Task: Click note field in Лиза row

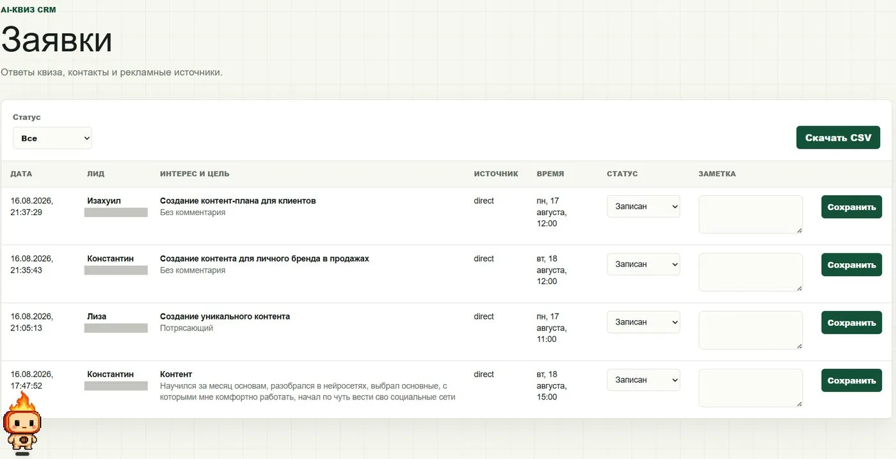Action: click(x=751, y=330)
